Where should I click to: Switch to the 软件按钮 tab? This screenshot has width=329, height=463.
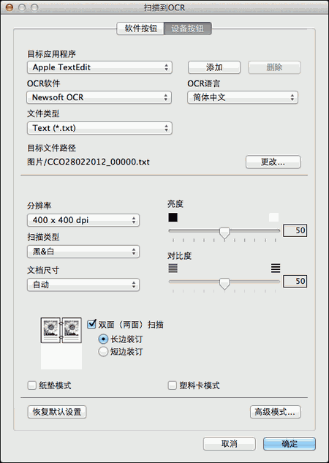coord(140,29)
